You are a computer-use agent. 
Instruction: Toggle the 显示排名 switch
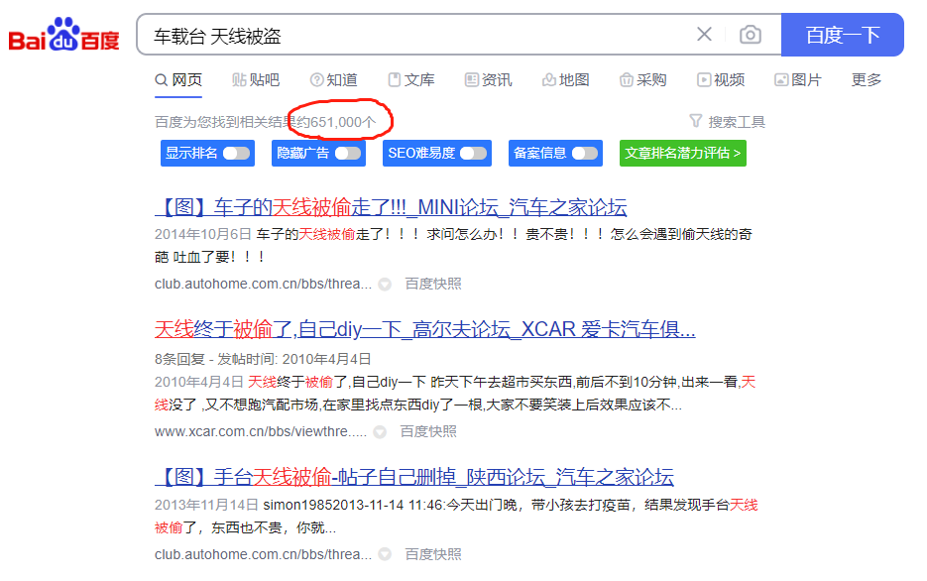(x=237, y=153)
